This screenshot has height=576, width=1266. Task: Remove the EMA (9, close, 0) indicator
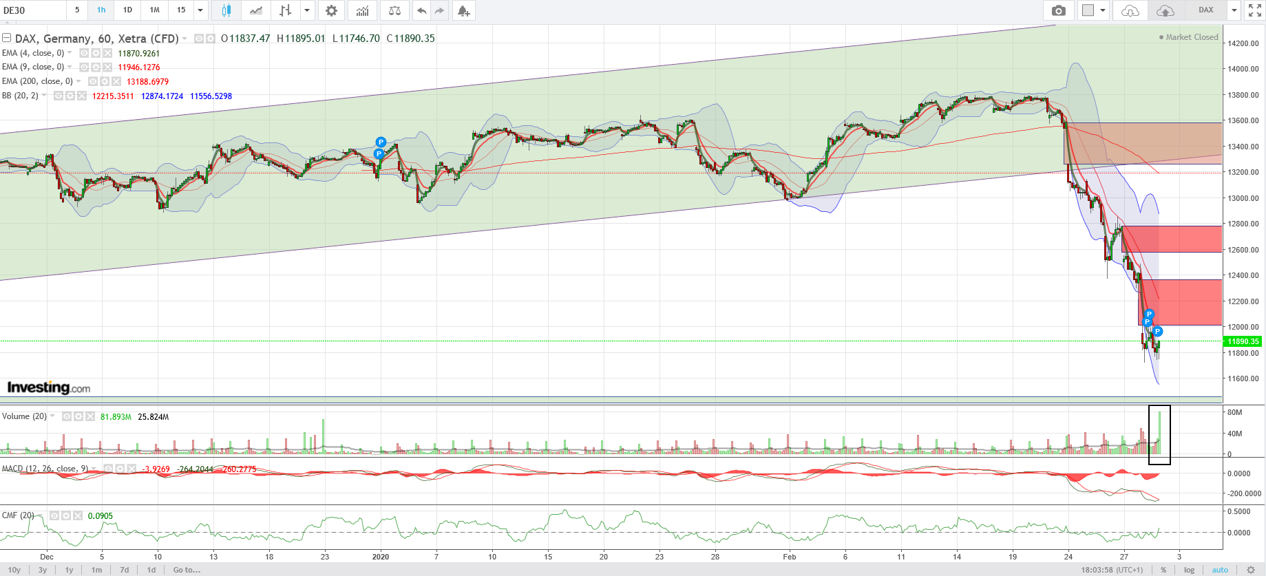coord(107,67)
